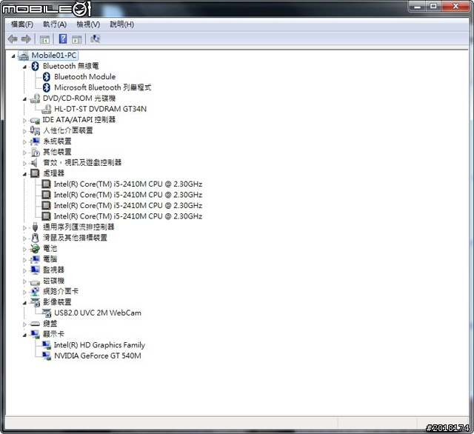Collapse the Mobile01-PC root node
The image size is (474, 434).
(x=13, y=56)
